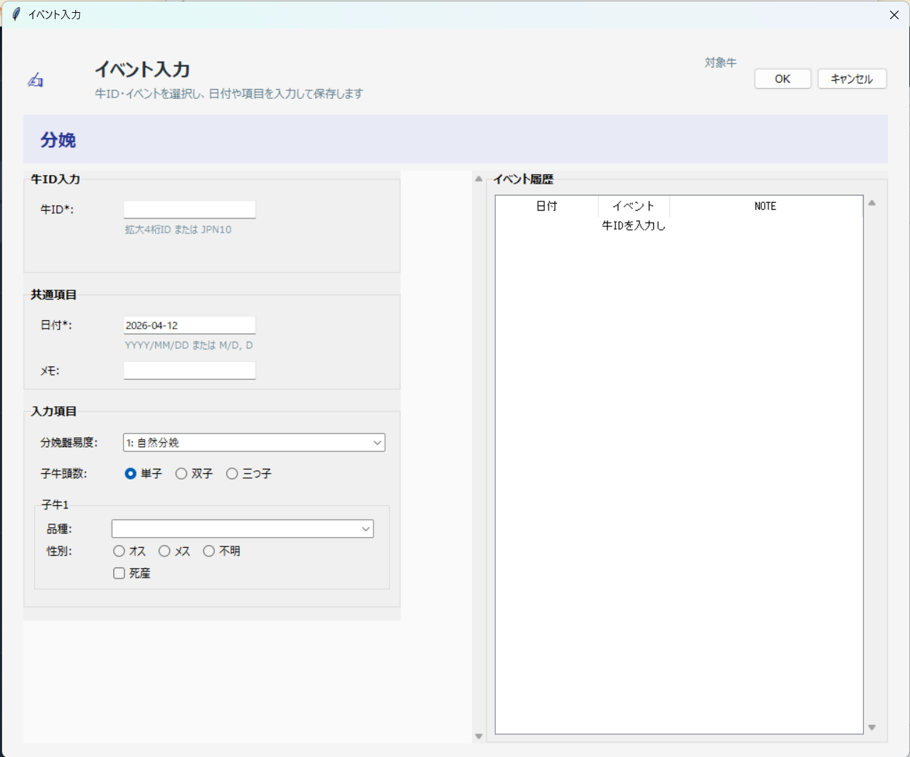
Task: Click the 日付 field showing 2026-04-12
Action: tap(189, 325)
